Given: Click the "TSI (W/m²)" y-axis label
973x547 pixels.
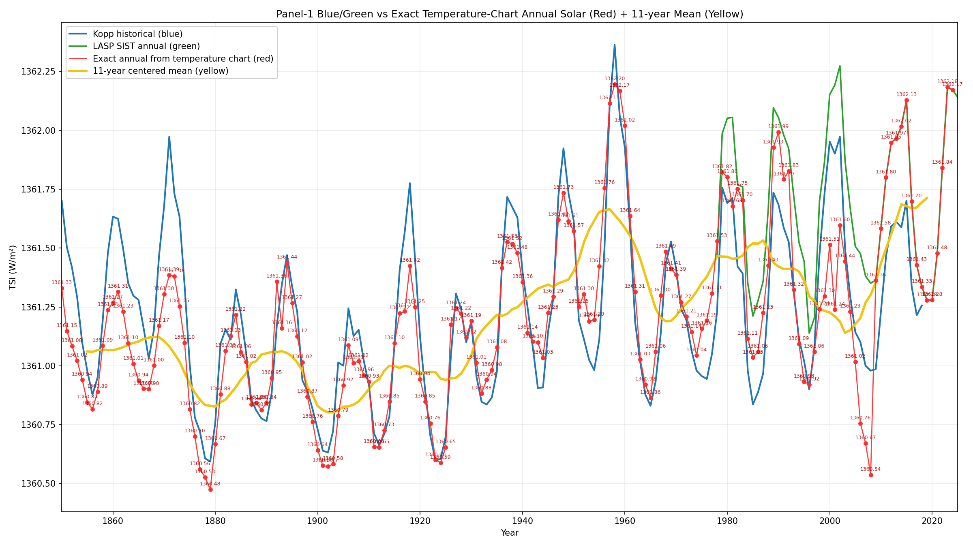Looking at the screenshot, I should click(13, 267).
